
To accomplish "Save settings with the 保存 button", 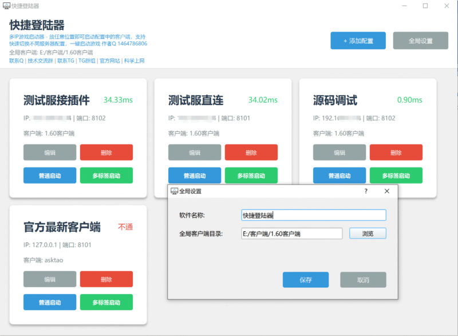I will tap(306, 280).
